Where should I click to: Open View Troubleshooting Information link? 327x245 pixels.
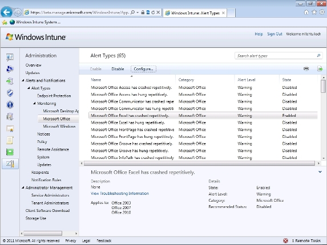click(120, 193)
